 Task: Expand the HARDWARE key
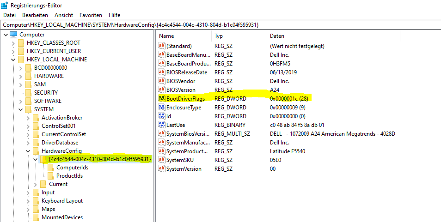tap(20, 76)
